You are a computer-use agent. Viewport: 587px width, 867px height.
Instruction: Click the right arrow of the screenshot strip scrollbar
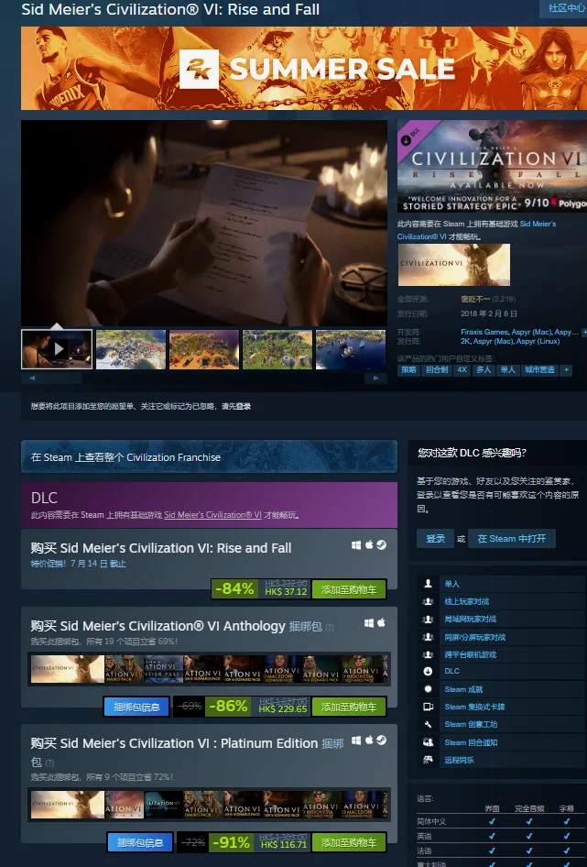375,379
